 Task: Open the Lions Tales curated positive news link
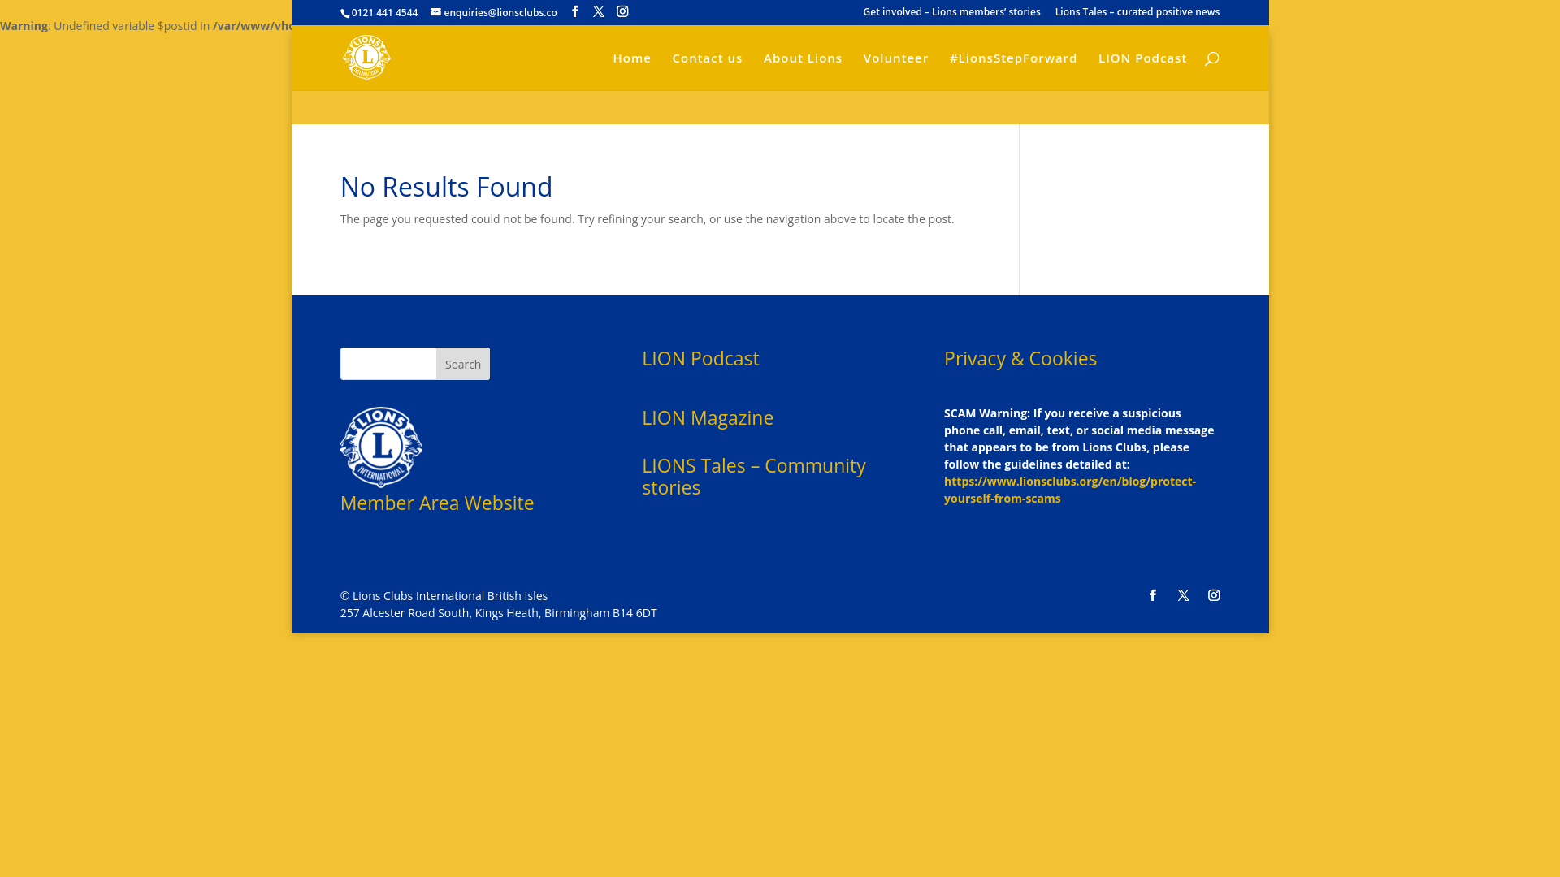click(1137, 12)
